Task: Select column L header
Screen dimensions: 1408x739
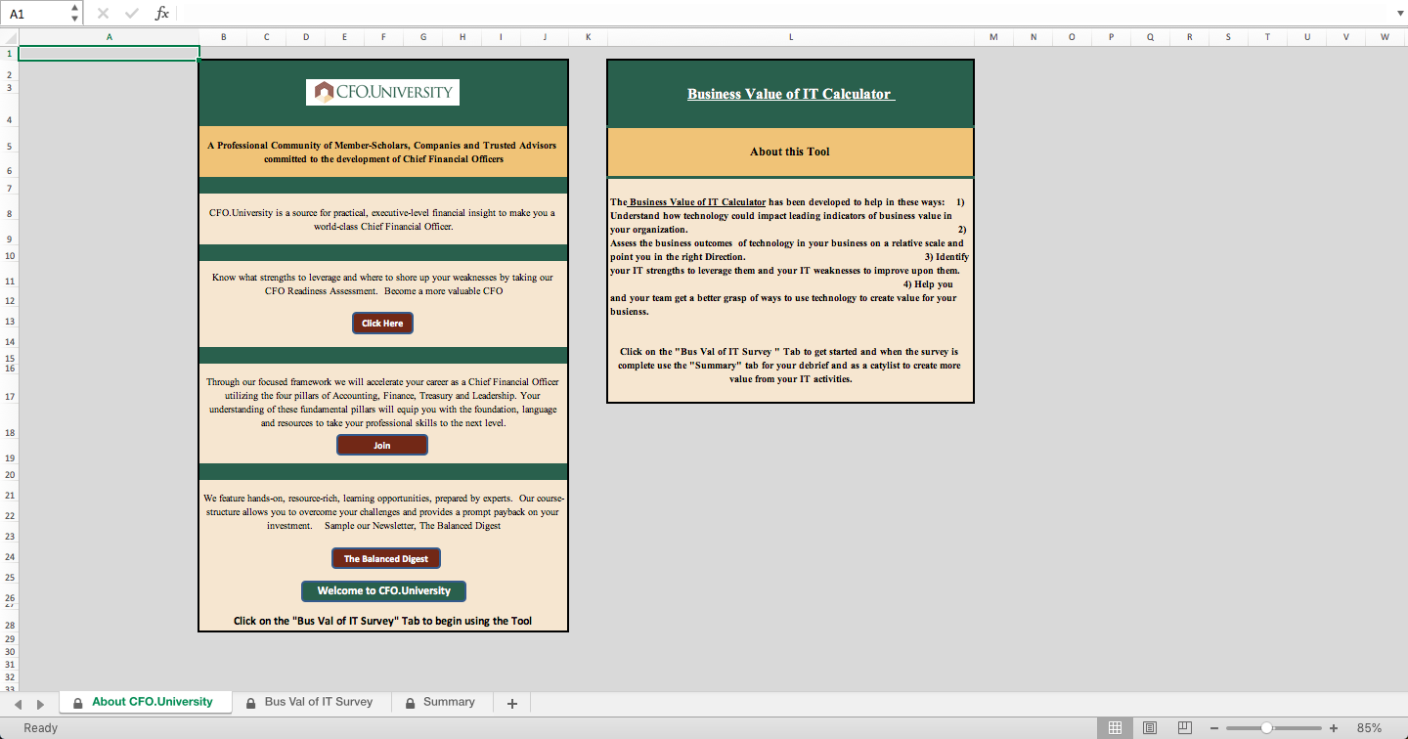Action: point(791,37)
